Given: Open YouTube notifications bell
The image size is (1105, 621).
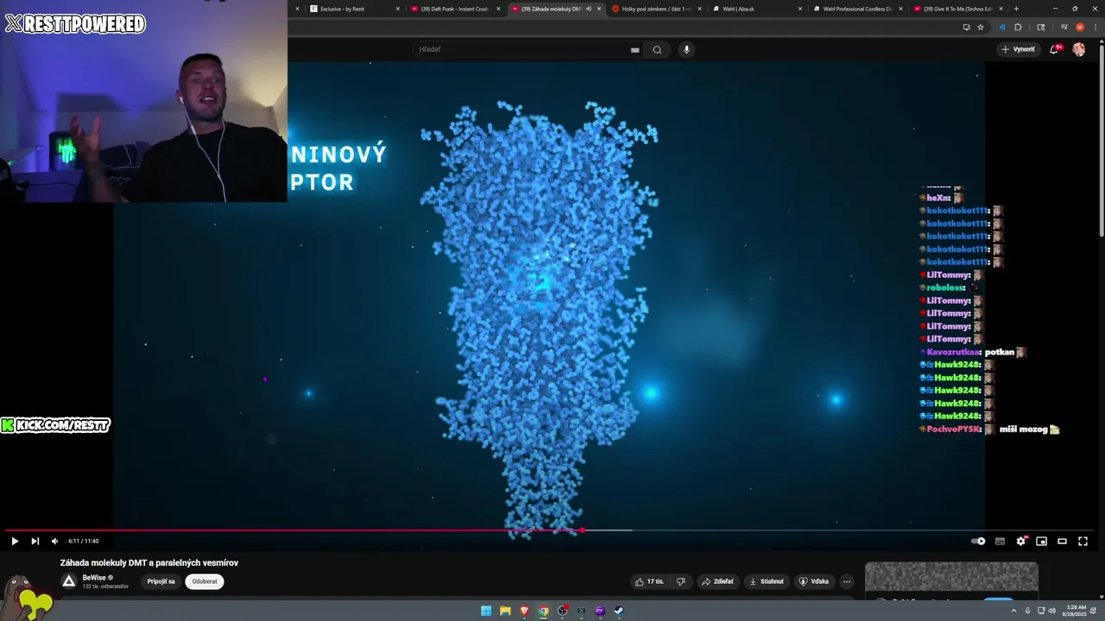Looking at the screenshot, I should point(1053,49).
